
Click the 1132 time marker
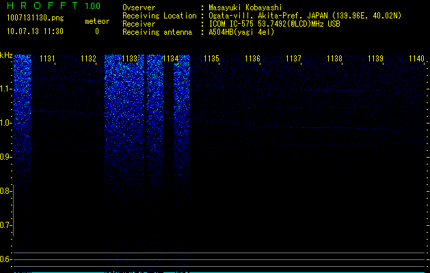click(x=88, y=59)
